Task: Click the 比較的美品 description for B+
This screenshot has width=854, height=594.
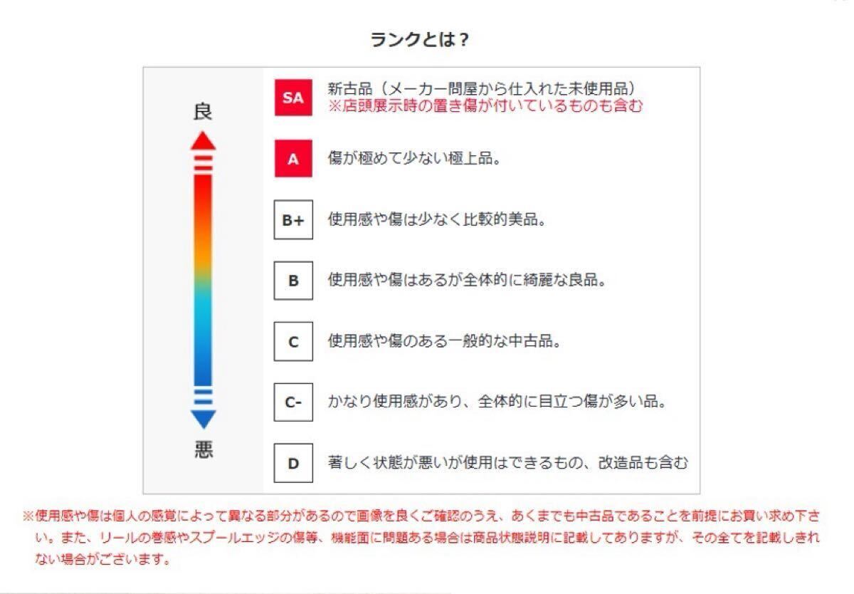Action: pyautogui.click(x=436, y=219)
